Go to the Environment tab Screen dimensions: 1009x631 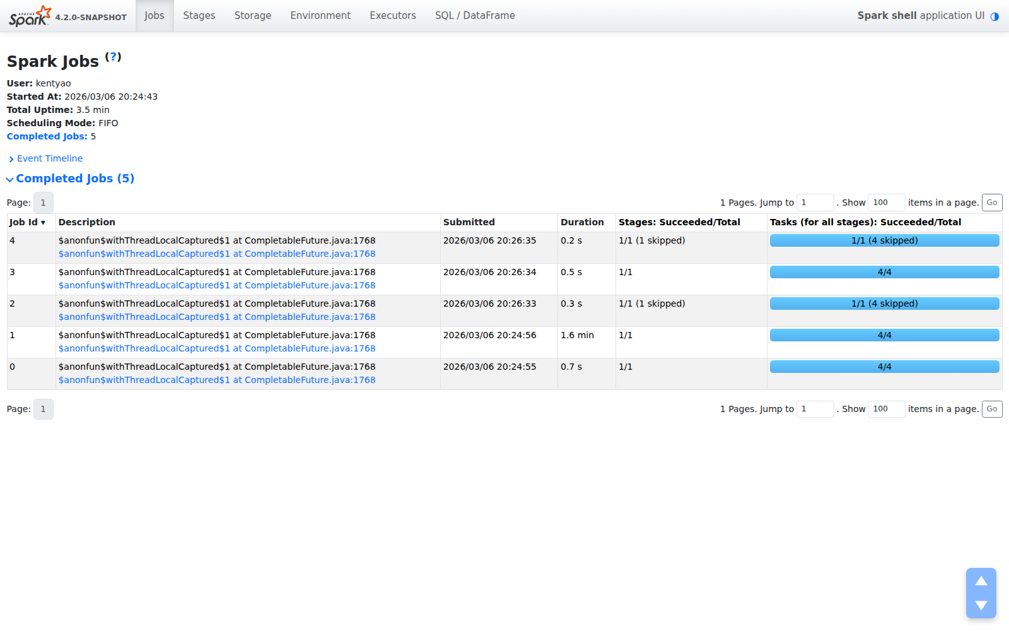pyautogui.click(x=320, y=16)
